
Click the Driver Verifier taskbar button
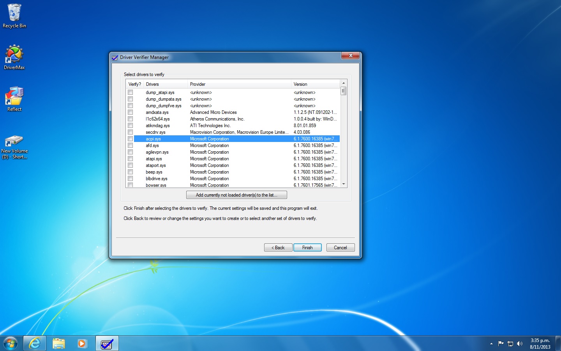click(107, 344)
